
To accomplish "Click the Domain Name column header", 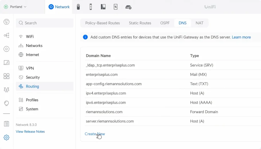I will (98, 56).
